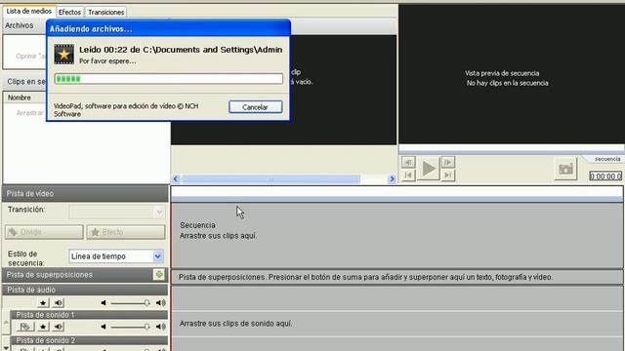Image resolution: width=625 pixels, height=351 pixels.
Task: Step one frame back in the preview
Action: [408, 163]
